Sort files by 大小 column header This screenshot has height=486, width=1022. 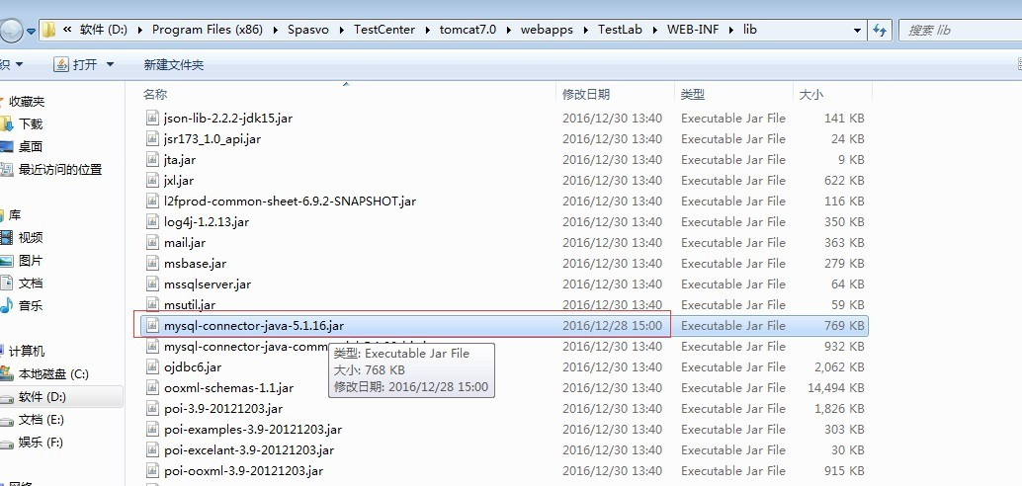(x=810, y=95)
